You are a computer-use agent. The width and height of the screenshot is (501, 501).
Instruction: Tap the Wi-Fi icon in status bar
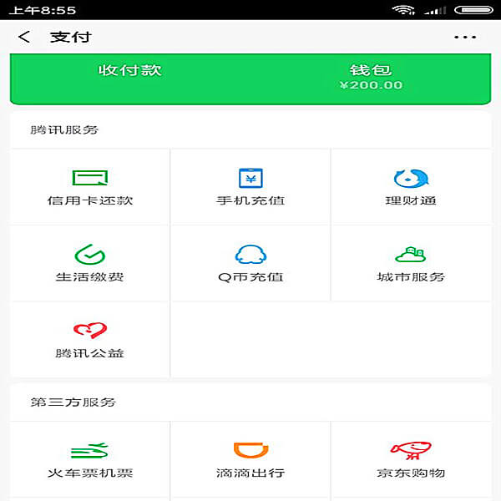404,10
